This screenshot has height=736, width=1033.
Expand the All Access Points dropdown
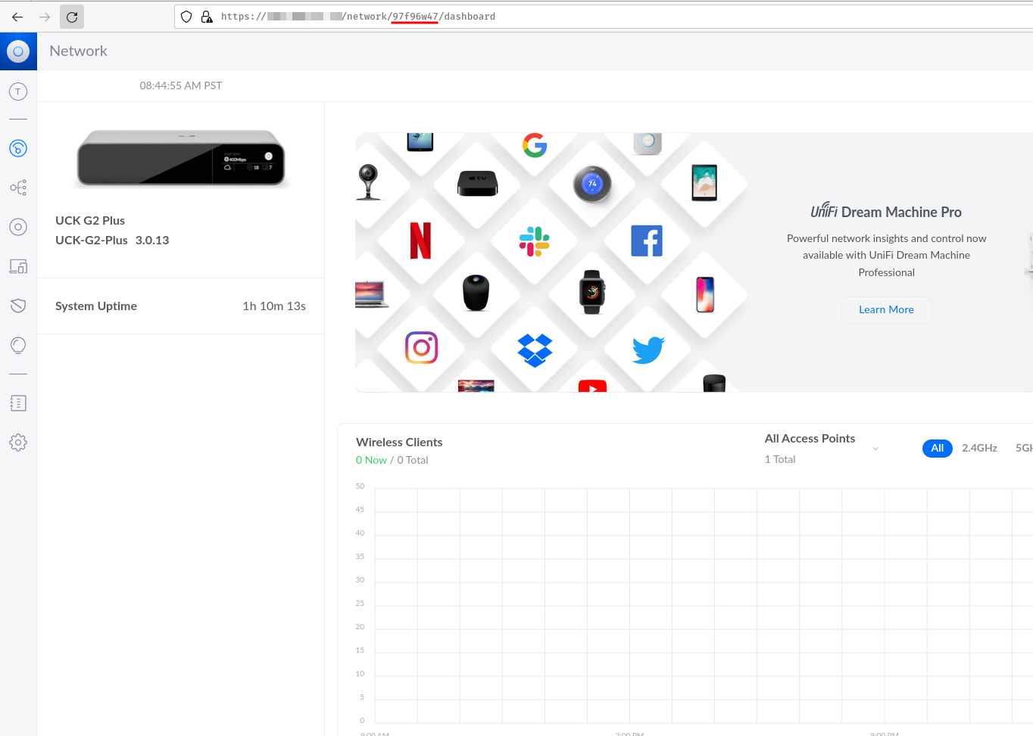click(875, 449)
